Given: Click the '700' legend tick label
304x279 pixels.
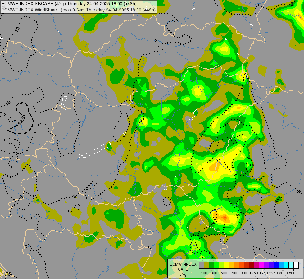Looking at the screenshot, I should (234, 273).
